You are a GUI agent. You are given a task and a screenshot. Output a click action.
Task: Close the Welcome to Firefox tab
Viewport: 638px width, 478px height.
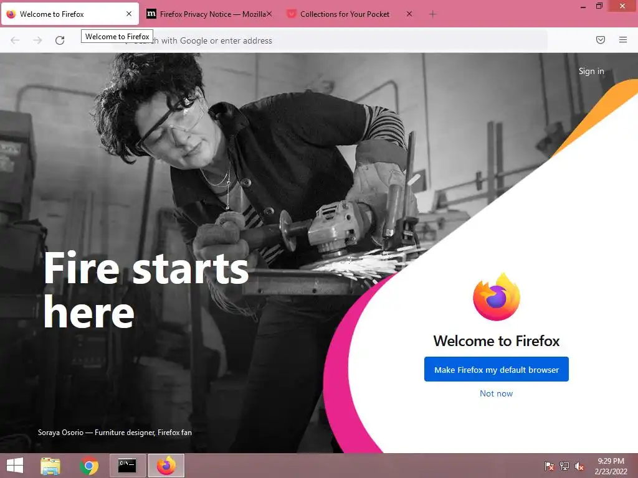(129, 14)
